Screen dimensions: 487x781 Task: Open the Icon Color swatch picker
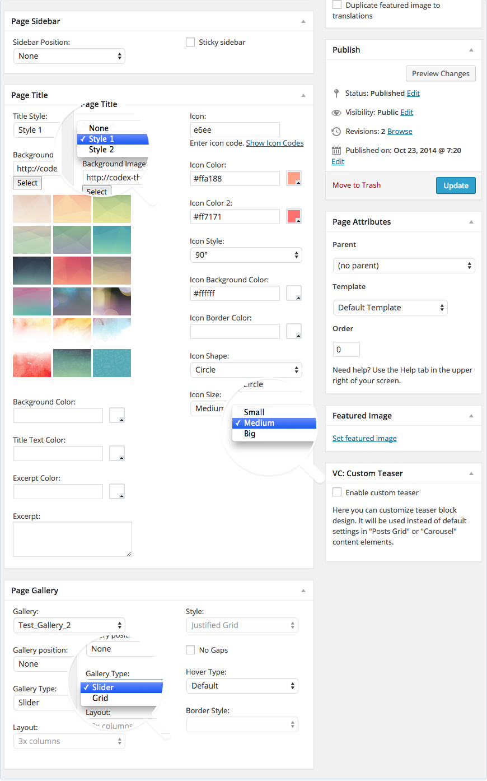294,179
